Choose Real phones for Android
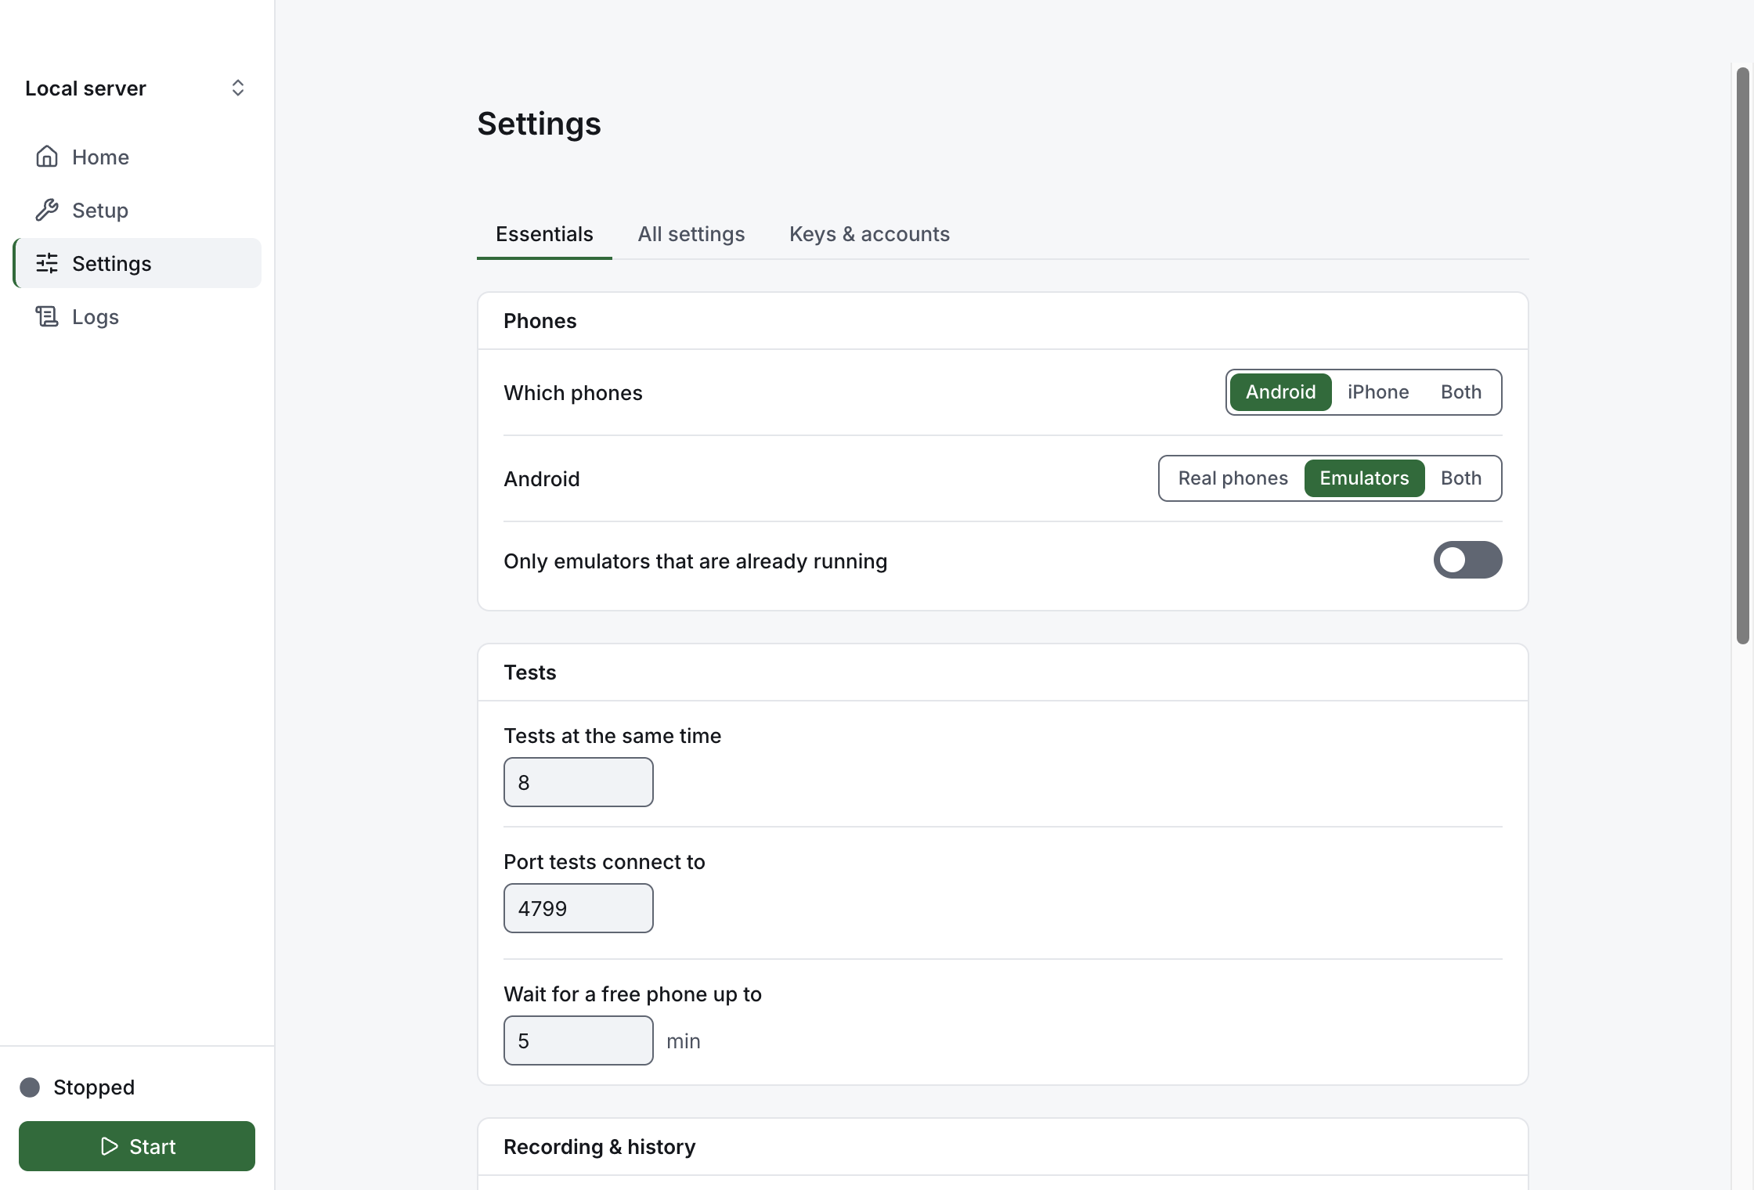Image resolution: width=1754 pixels, height=1190 pixels. click(1232, 478)
